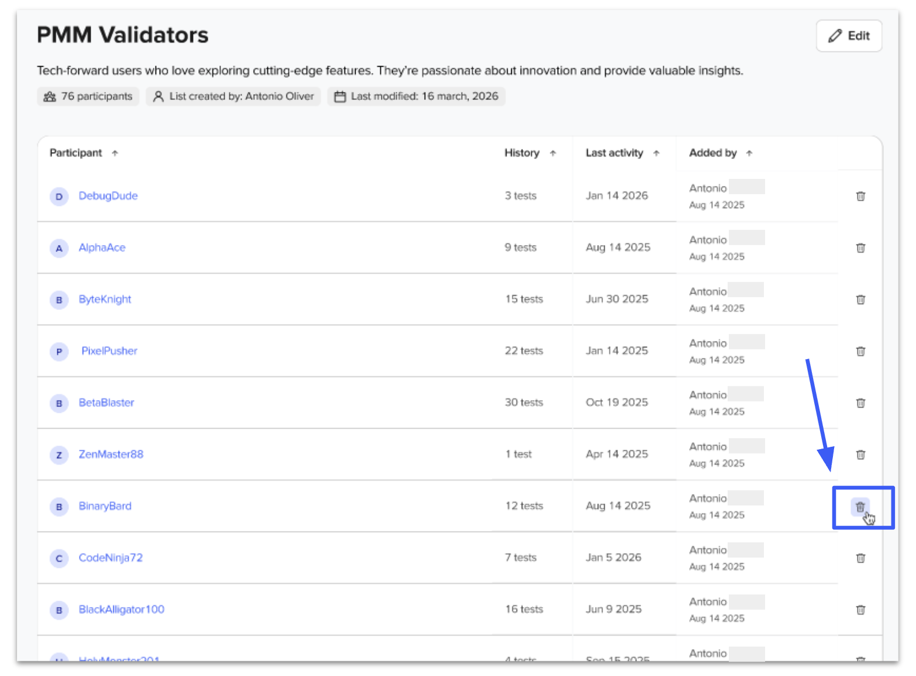
Task: Open ByteKnight participant link
Action: [x=105, y=299]
